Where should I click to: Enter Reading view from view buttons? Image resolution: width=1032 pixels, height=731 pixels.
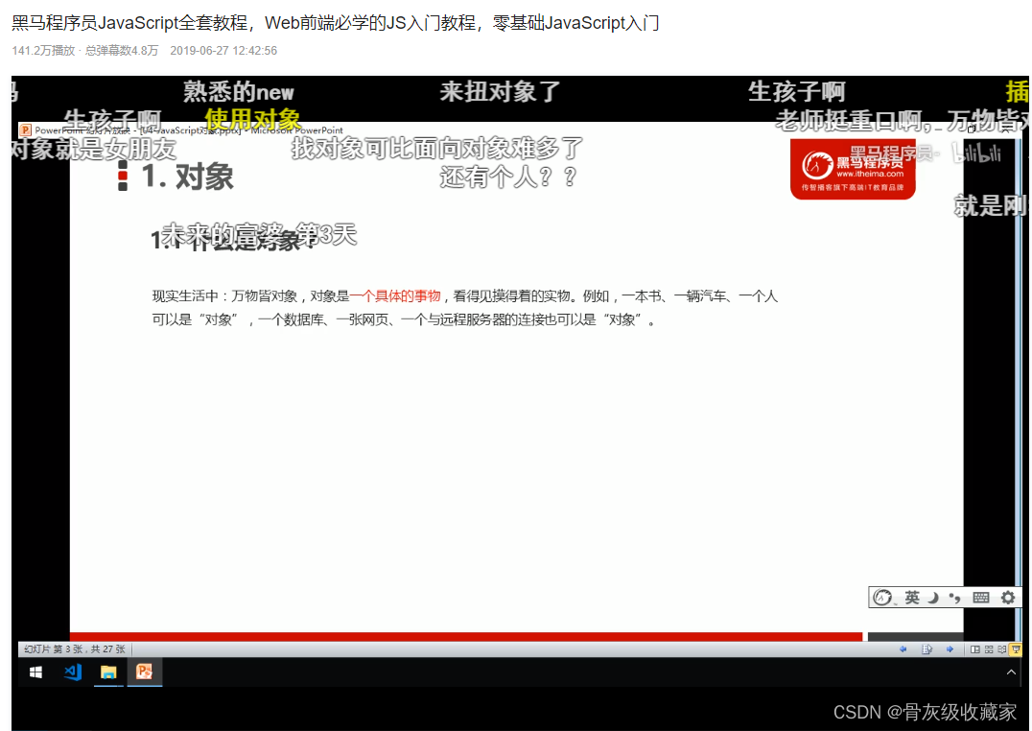[x=1002, y=649]
